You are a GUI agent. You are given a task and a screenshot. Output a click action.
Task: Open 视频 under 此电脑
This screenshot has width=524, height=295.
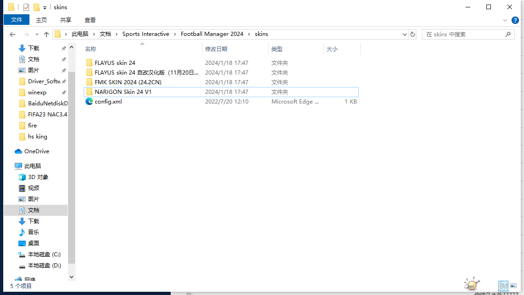coord(34,188)
